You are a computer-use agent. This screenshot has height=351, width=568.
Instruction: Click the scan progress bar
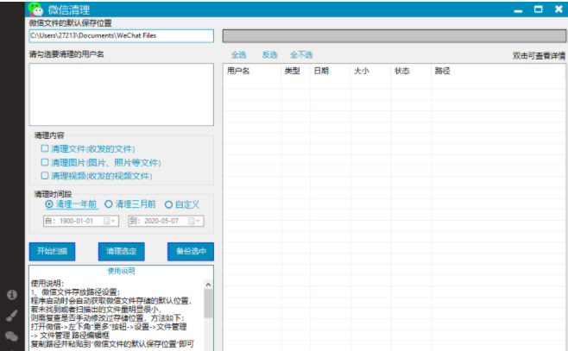coord(394,36)
